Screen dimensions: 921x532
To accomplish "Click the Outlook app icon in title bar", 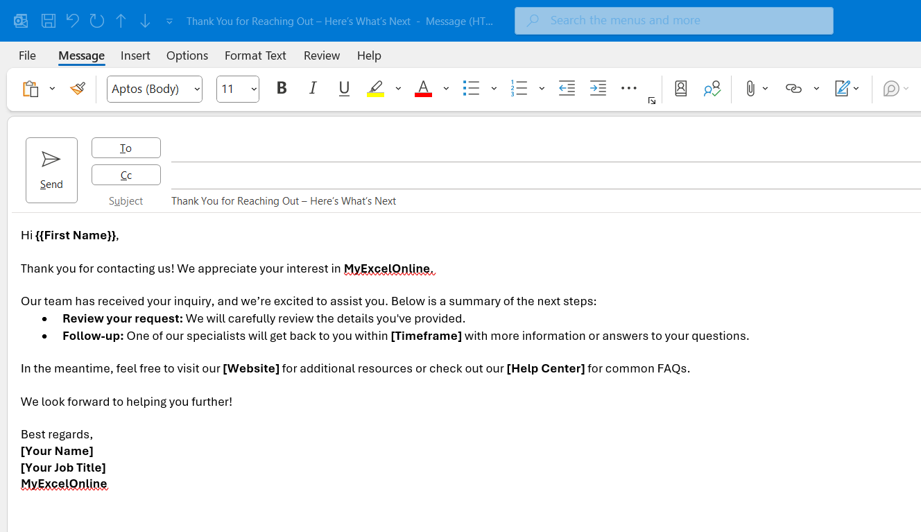I will coord(21,21).
